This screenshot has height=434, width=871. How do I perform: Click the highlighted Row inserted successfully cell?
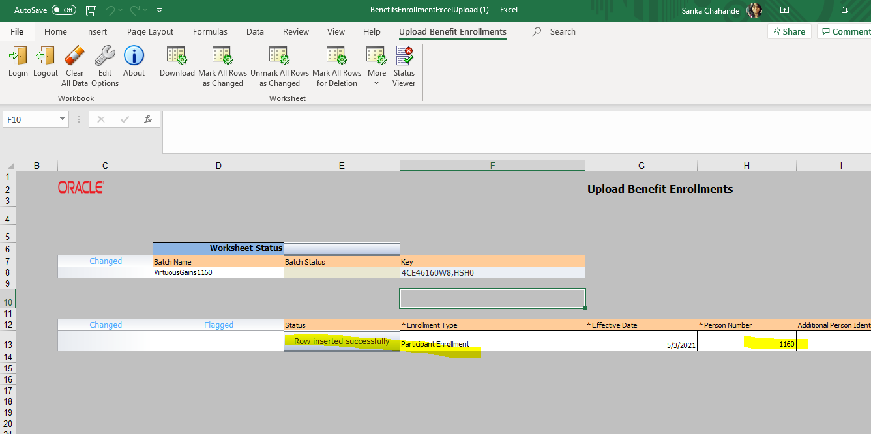click(342, 340)
